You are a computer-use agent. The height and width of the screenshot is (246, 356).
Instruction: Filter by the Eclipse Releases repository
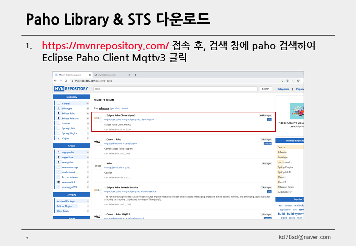[70, 119]
